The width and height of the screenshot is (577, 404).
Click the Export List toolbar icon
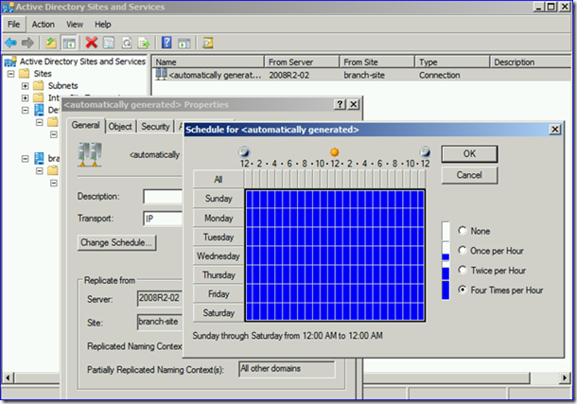144,44
